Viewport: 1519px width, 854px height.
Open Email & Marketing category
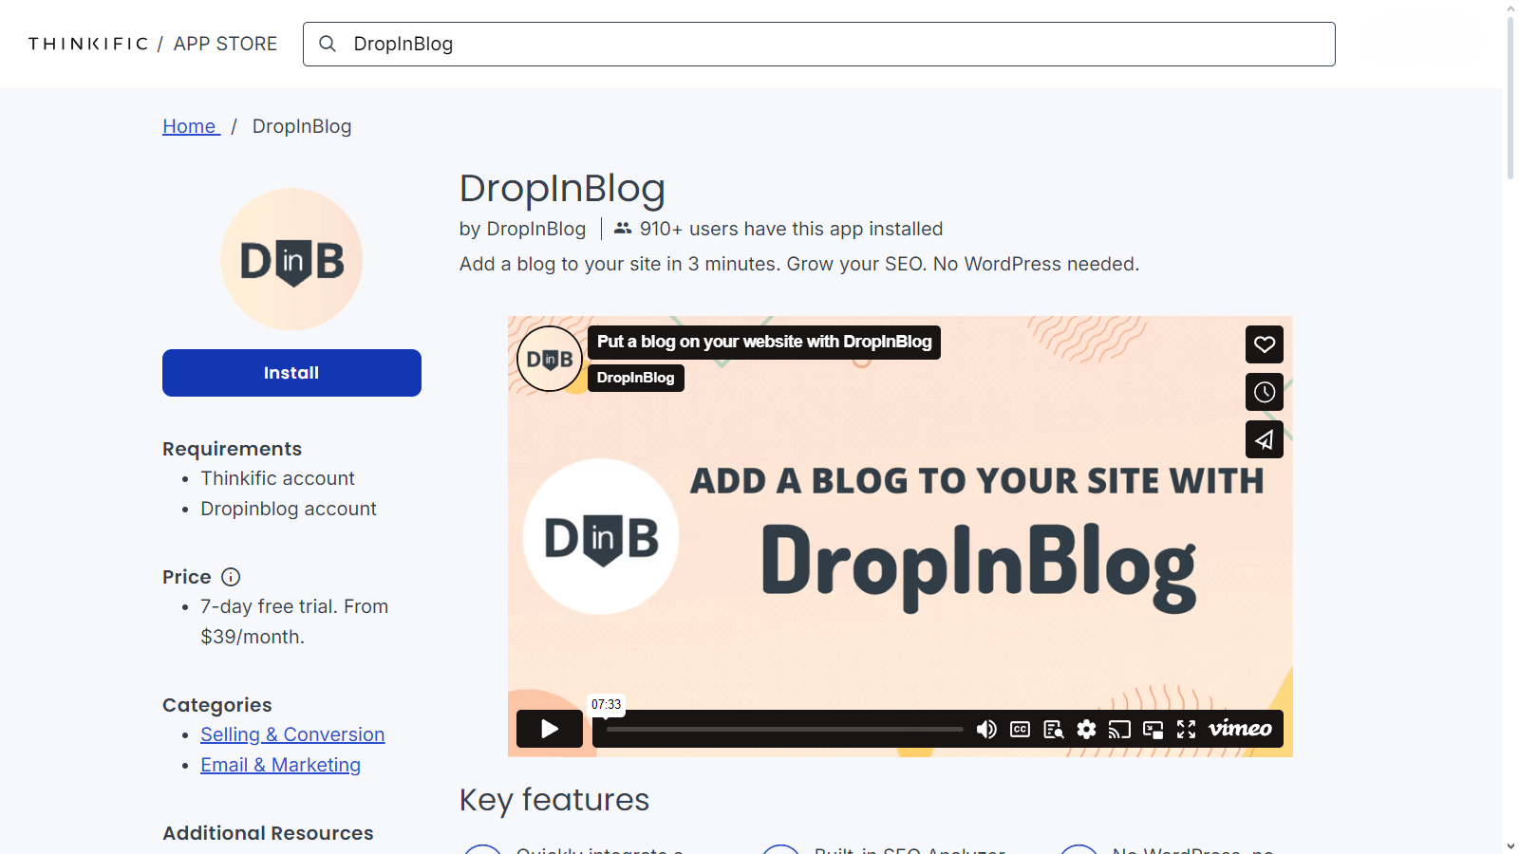tap(280, 765)
